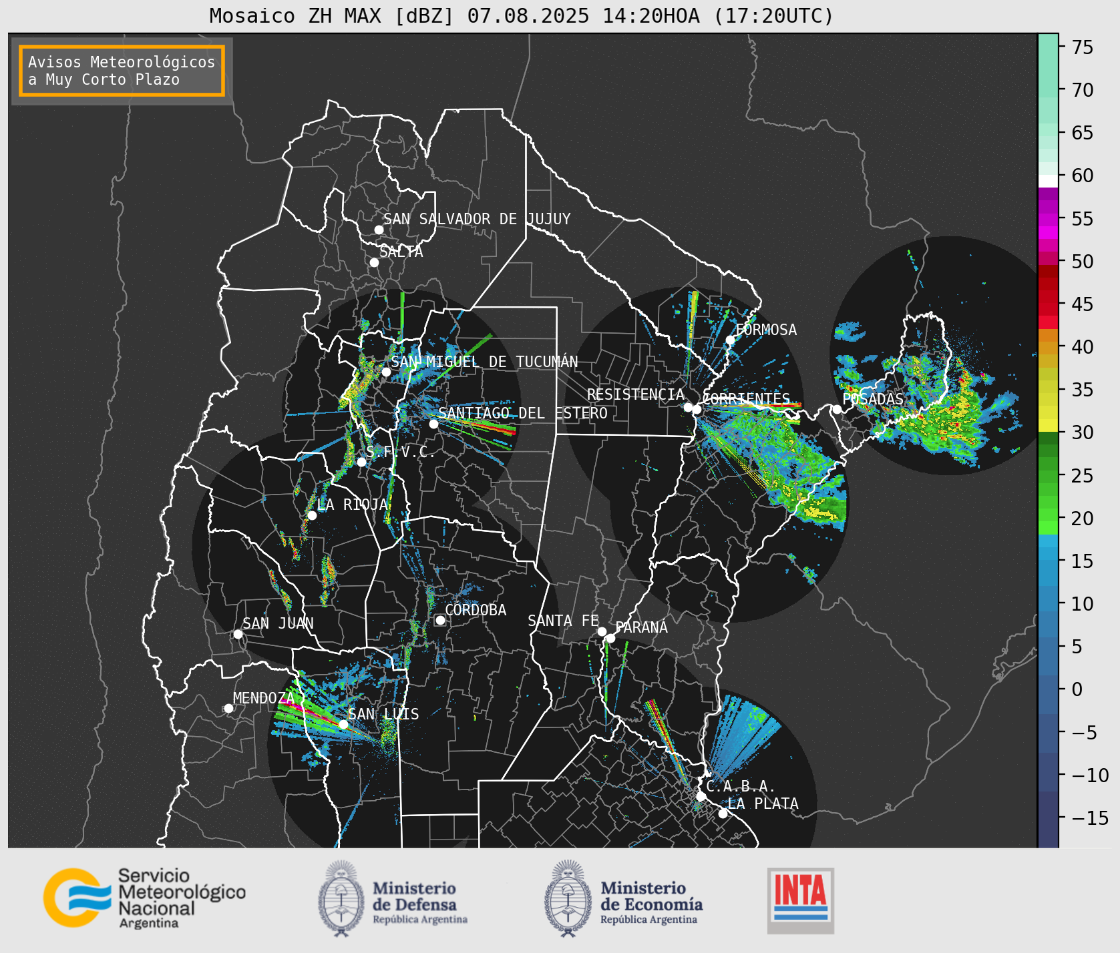Click the SANTIAGO DEL ESTERO label
The image size is (1120, 953).
[x=523, y=413]
